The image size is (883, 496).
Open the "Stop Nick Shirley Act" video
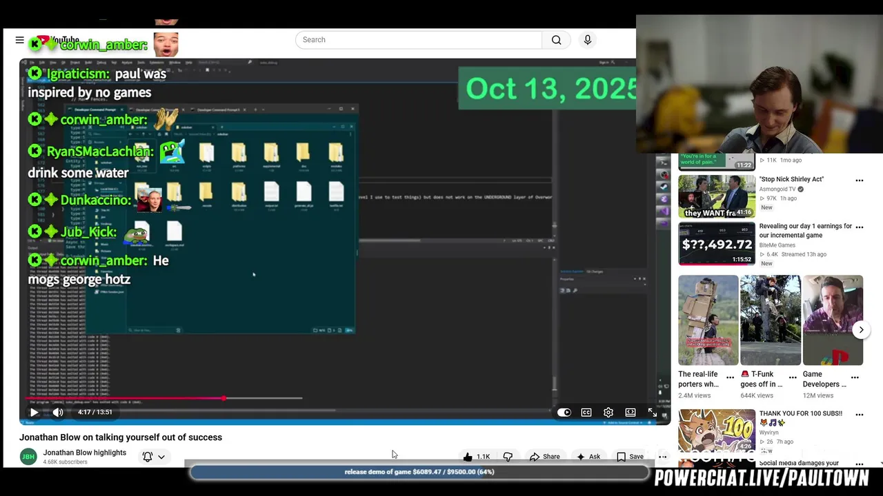coord(791,179)
